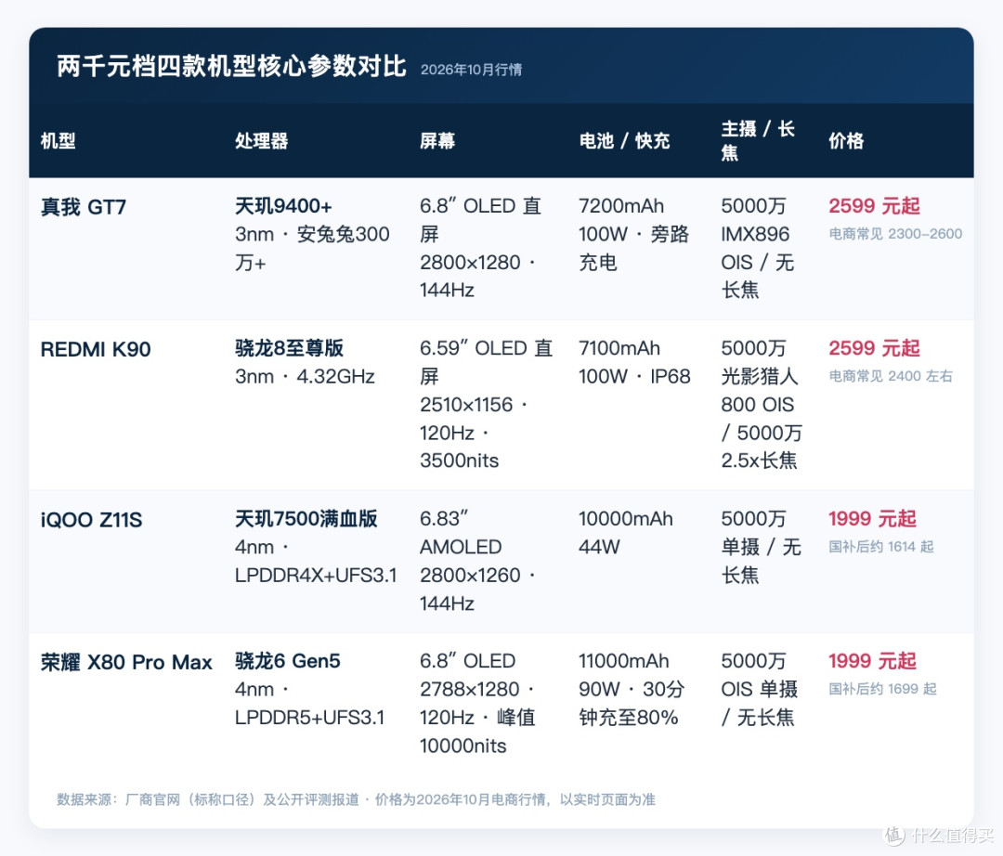Select the 电池 / 快充 column header

(x=624, y=140)
